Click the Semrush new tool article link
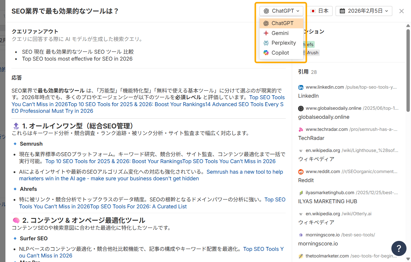 pyautogui.click(x=244, y=172)
